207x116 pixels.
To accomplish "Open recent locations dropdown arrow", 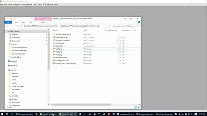I will click(x=14, y=26).
